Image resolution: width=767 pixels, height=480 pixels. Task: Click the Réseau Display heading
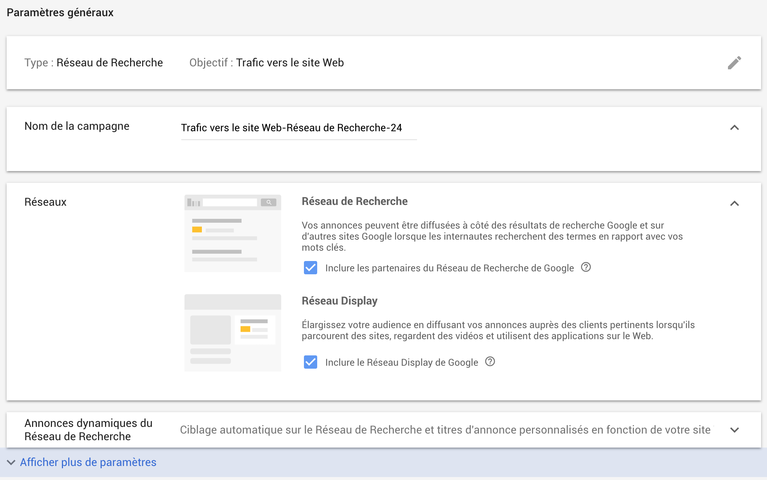[x=339, y=301]
